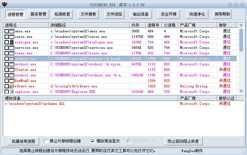Click the module list 微软认证 header
247x155 pixels.
pyautogui.click(x=227, y=98)
